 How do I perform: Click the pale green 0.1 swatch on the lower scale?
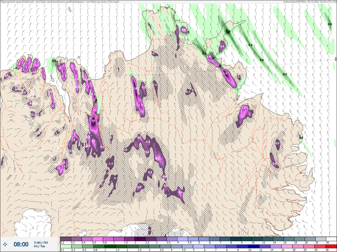tap(66, 247)
